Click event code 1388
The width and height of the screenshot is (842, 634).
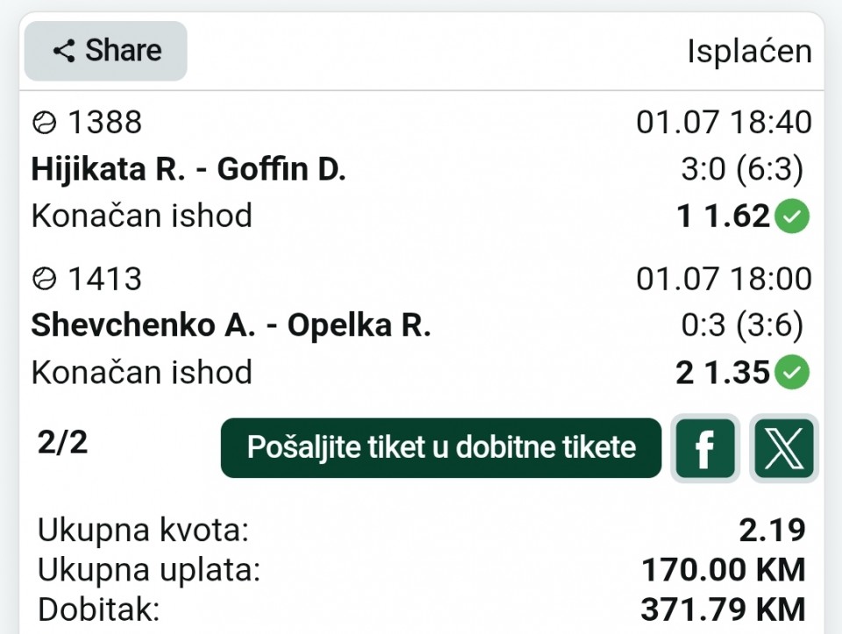105,123
